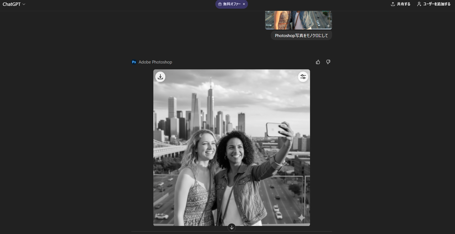Viewport: 455px width, 234px height.
Task: Click the share upload icon
Action: pos(393,4)
